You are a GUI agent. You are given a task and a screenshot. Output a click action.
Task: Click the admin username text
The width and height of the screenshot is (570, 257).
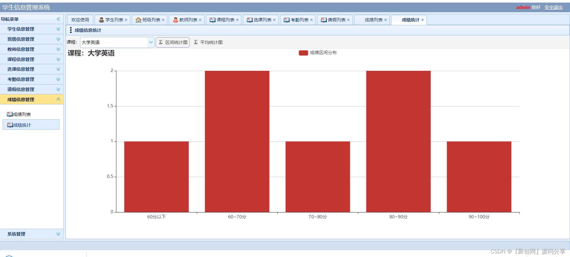click(x=523, y=7)
